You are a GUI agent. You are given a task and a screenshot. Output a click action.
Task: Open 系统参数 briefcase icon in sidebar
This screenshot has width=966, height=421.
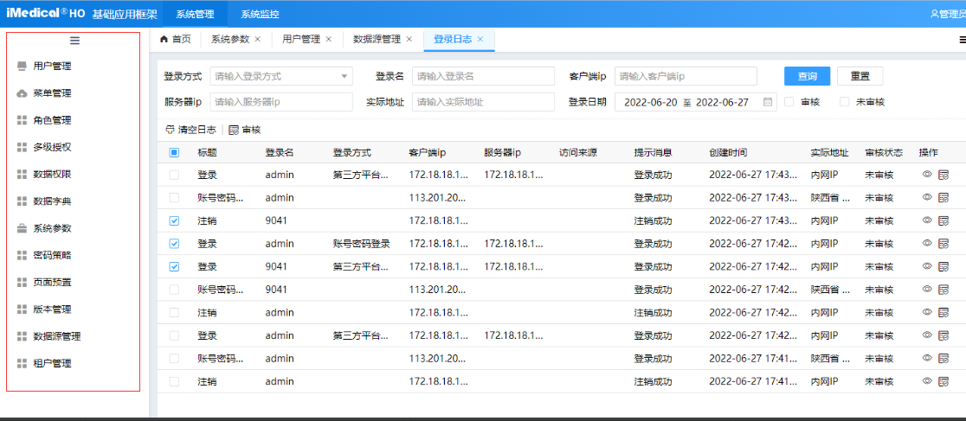[x=22, y=229]
